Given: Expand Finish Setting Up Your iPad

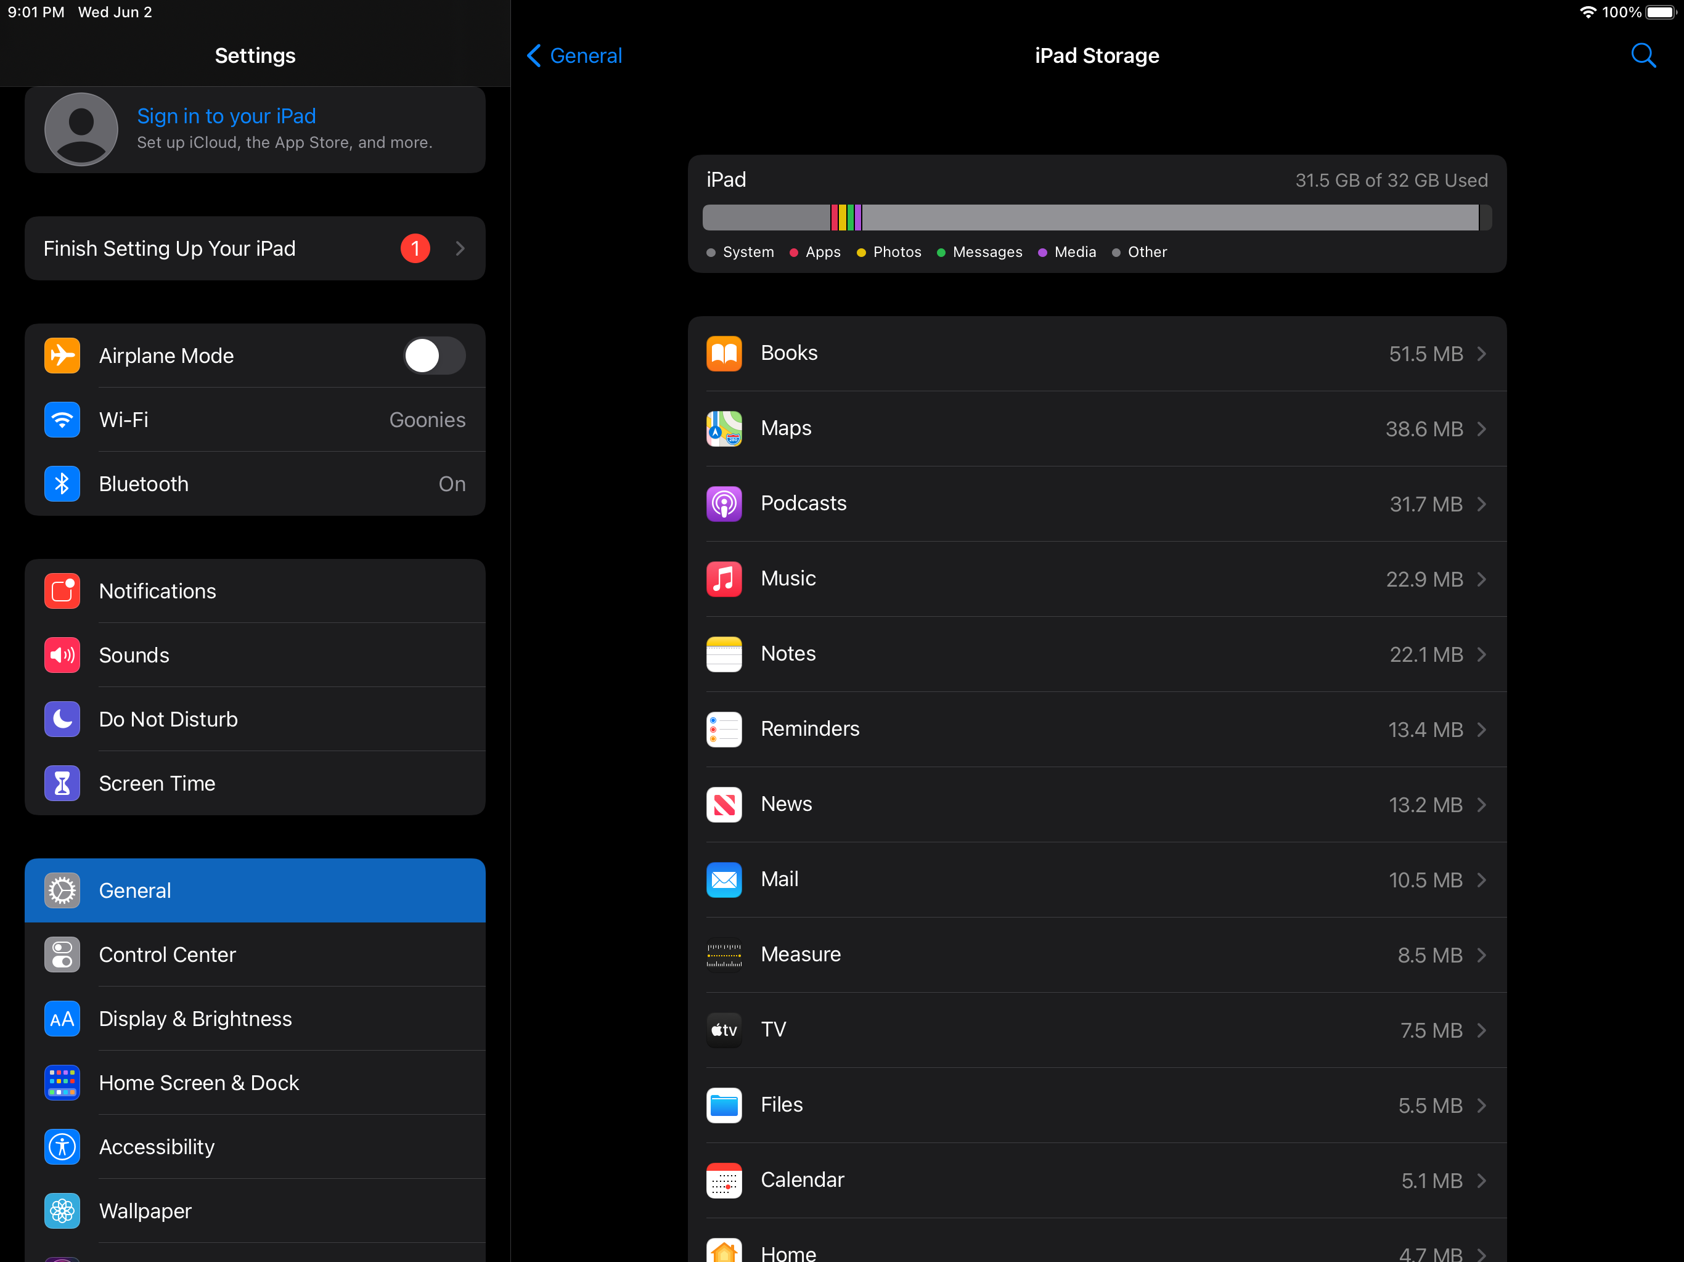Looking at the screenshot, I should [255, 248].
